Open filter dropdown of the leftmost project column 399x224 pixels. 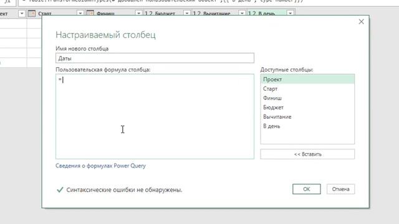click(x=22, y=13)
